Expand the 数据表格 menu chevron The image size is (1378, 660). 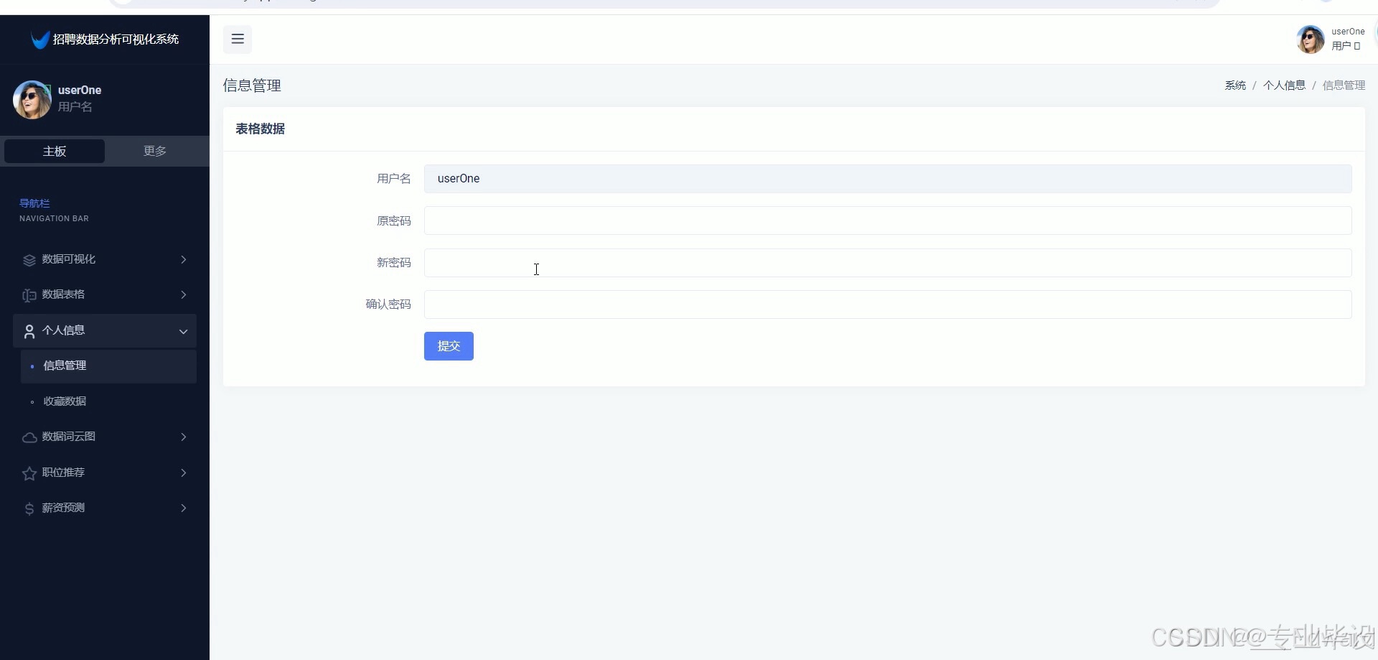click(x=184, y=294)
